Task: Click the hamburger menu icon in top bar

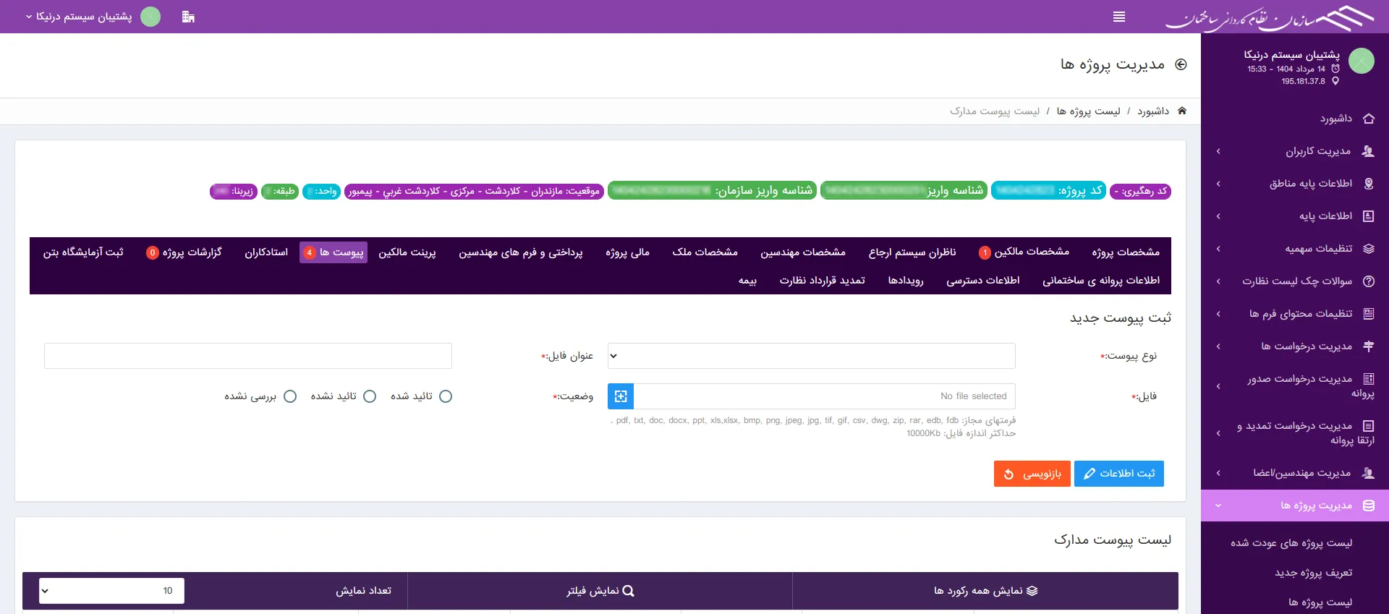Action: pyautogui.click(x=1119, y=17)
